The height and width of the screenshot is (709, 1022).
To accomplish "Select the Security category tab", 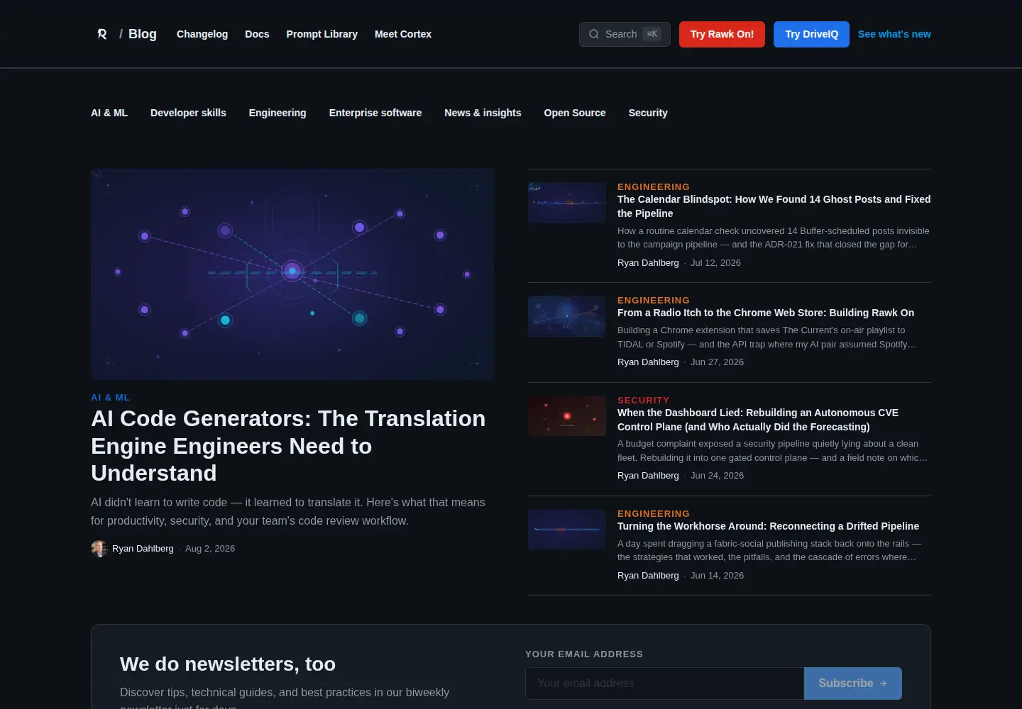I will pos(648,113).
